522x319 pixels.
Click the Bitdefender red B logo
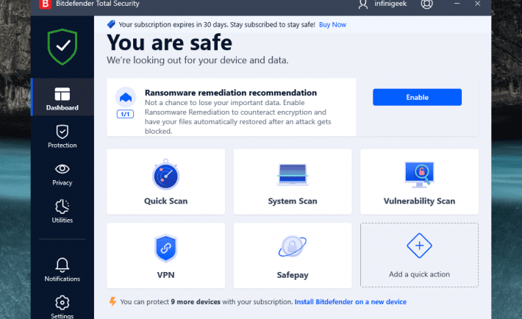(x=45, y=5)
